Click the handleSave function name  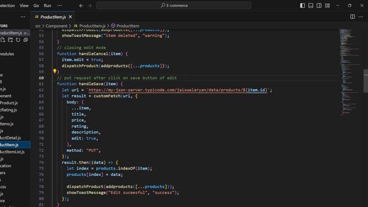91,84
